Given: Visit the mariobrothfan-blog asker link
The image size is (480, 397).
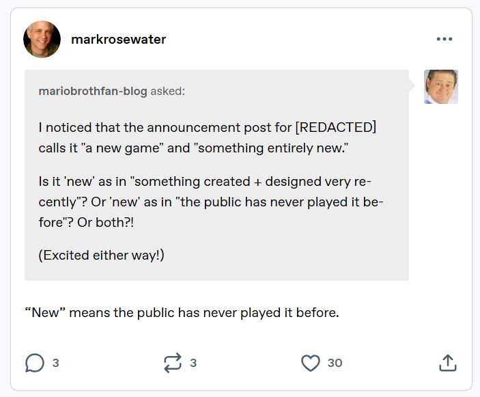Looking at the screenshot, I should pos(93,91).
